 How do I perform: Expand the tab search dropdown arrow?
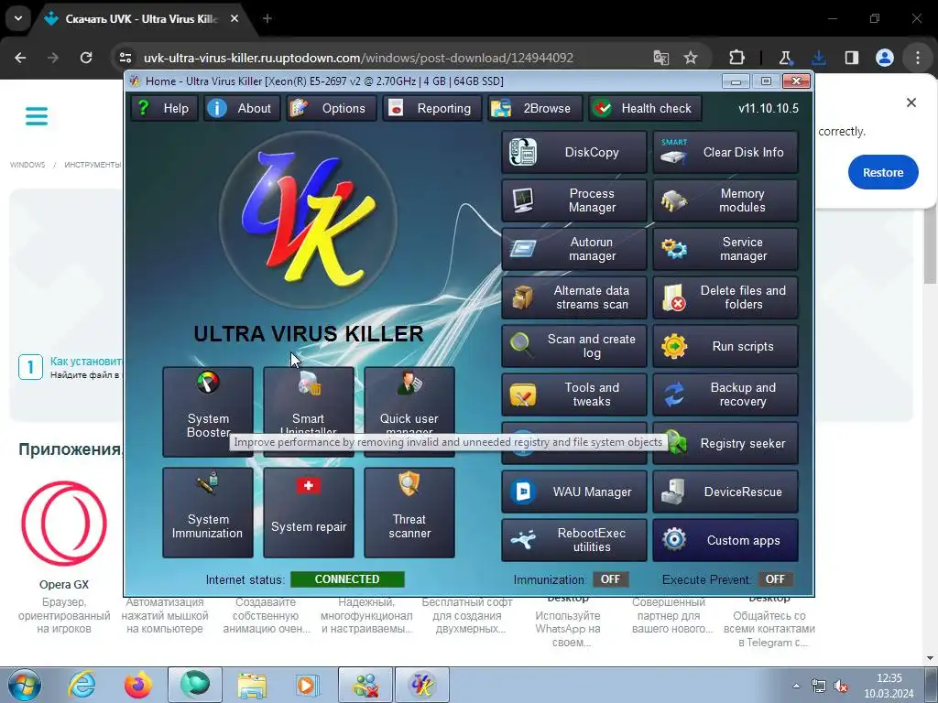[18, 18]
